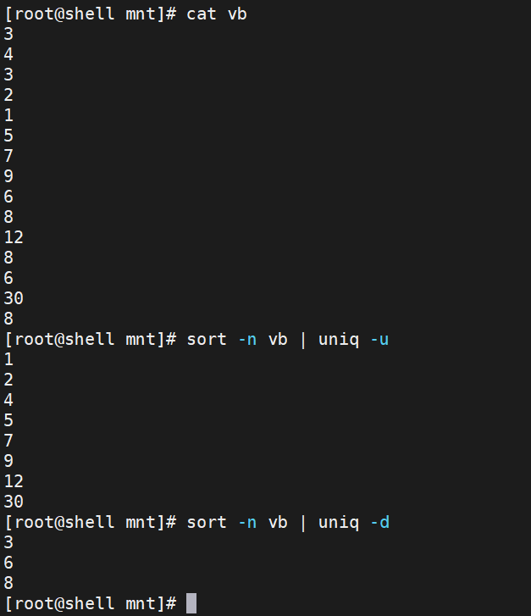Click the word 'uniq' in the second pipeline
This screenshot has width=531, height=616.
339,524
